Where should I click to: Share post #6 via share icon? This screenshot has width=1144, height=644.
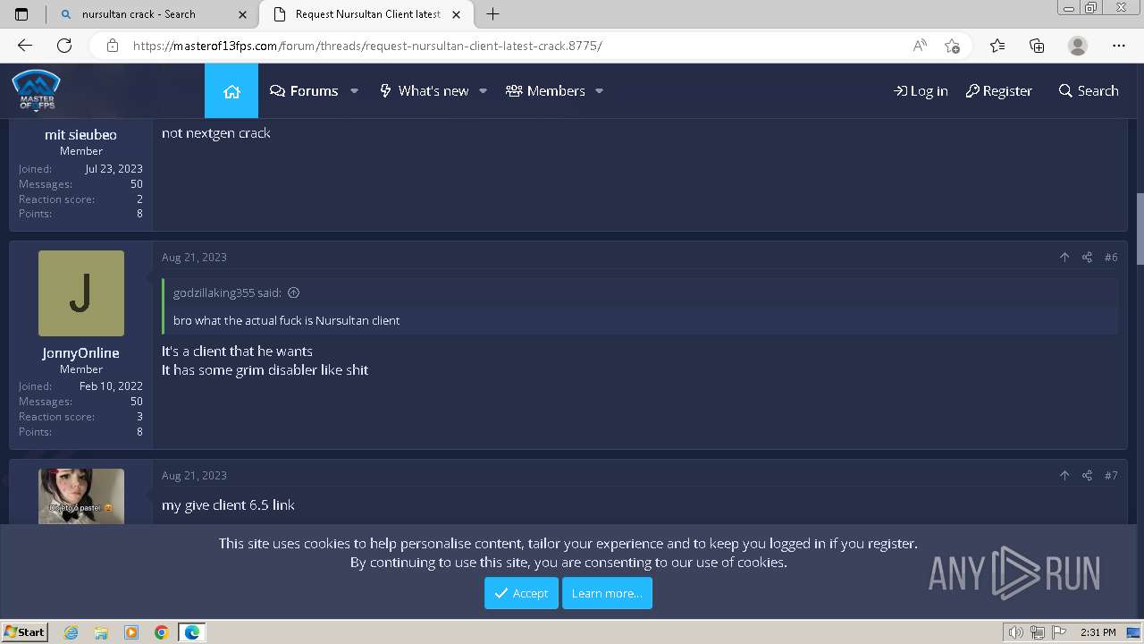pos(1087,258)
